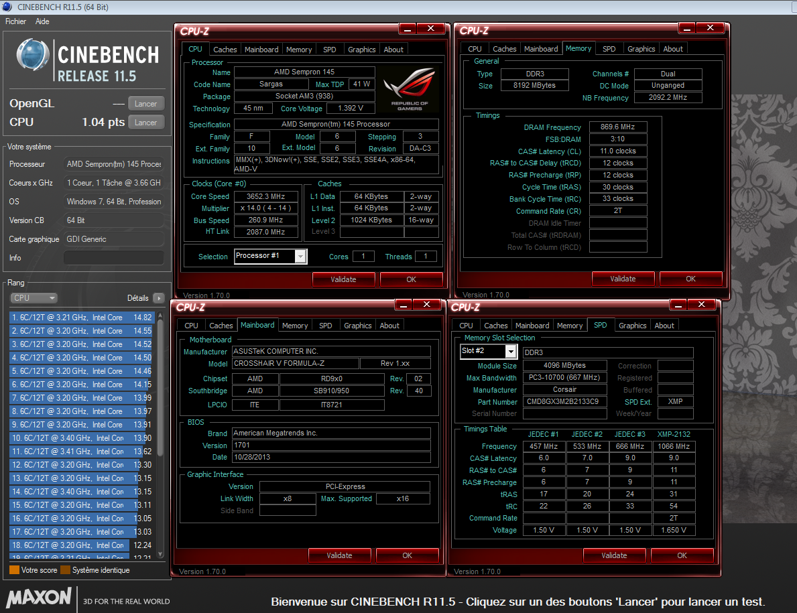Image resolution: width=797 pixels, height=613 pixels.
Task: Open Caches tab in bottom-right CPU-Z window
Action: click(495, 326)
